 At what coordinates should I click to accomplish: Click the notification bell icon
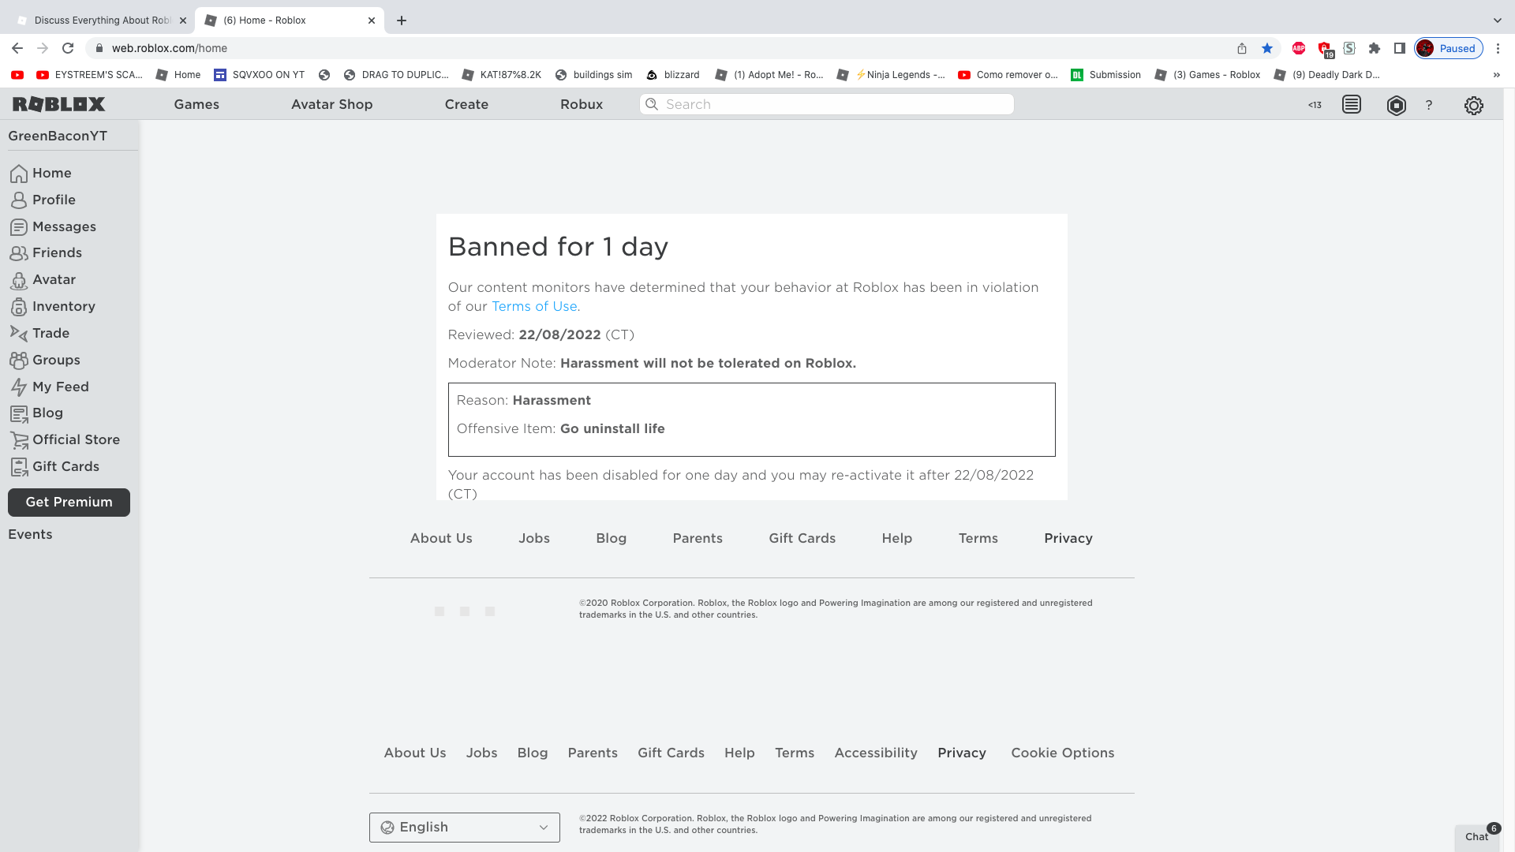pos(1352,104)
